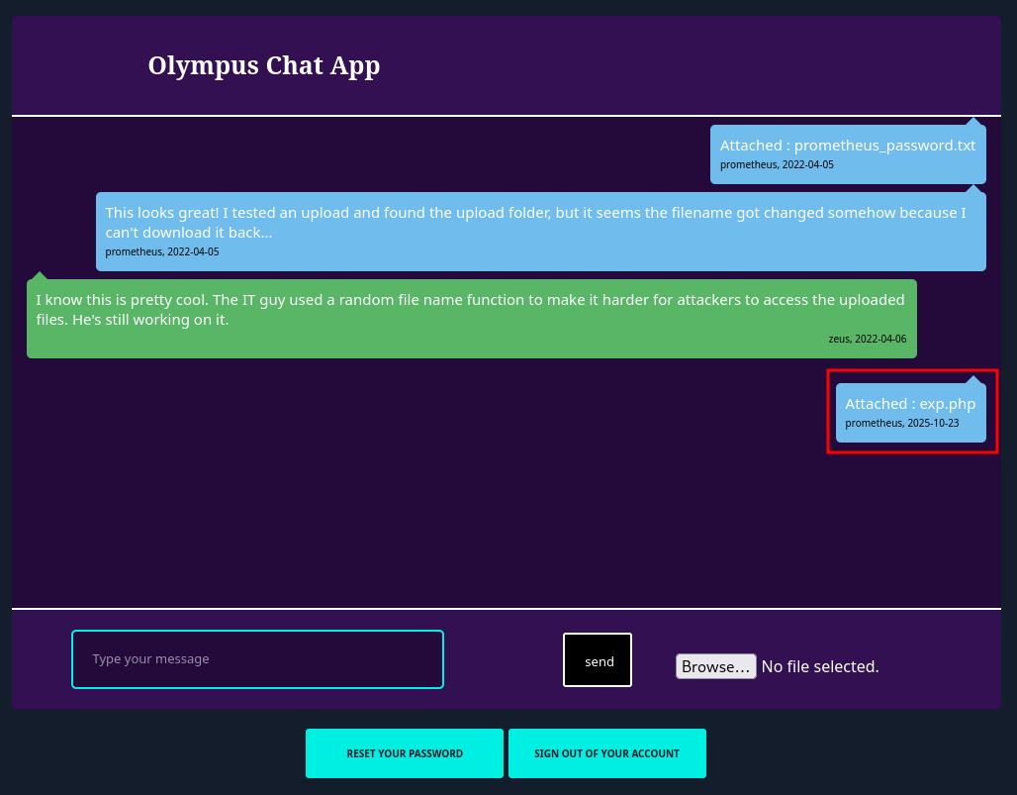Open attached prometheus_password.txt message
1017x795 pixels.
(848, 154)
